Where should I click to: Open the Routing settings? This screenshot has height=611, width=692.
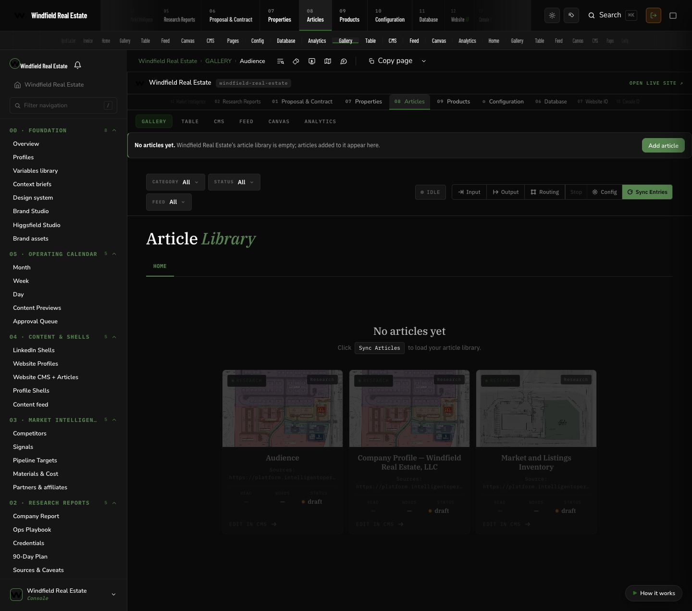544,192
